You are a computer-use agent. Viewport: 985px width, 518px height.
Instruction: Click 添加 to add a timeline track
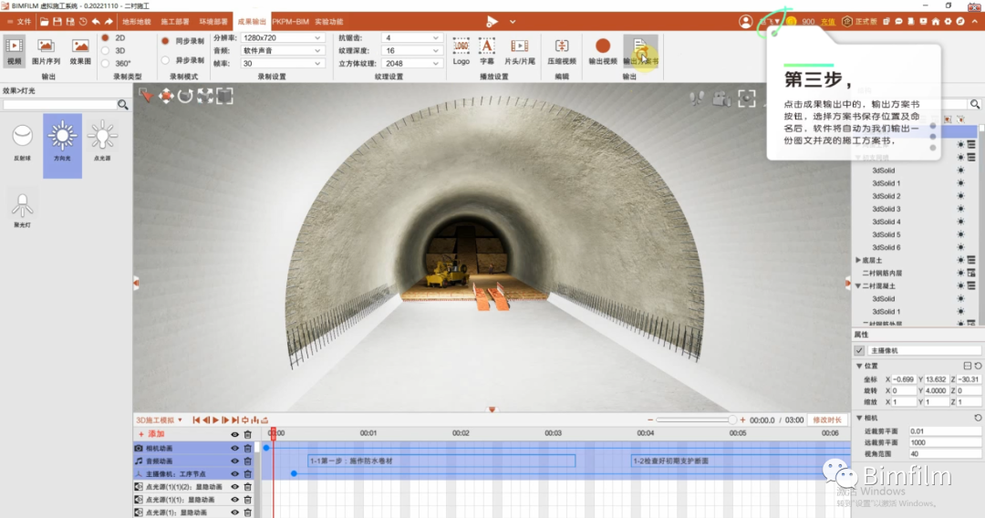tap(151, 434)
